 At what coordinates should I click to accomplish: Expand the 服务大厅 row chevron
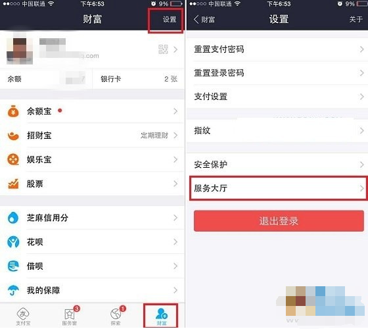click(x=361, y=188)
